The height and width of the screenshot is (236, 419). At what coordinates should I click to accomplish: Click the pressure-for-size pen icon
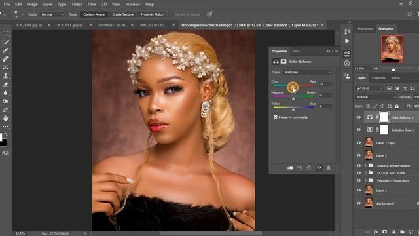click(209, 14)
